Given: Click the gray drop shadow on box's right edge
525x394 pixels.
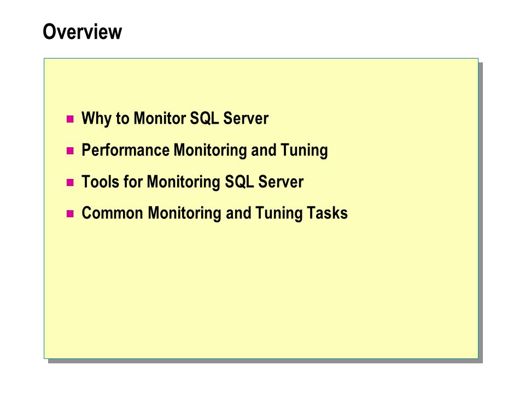Looking at the screenshot, I should [481, 211].
